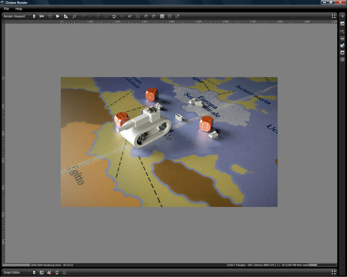Click the '2600/2600 Rendering Done' status text
Screen dimensions: 347x277
coord(52,265)
